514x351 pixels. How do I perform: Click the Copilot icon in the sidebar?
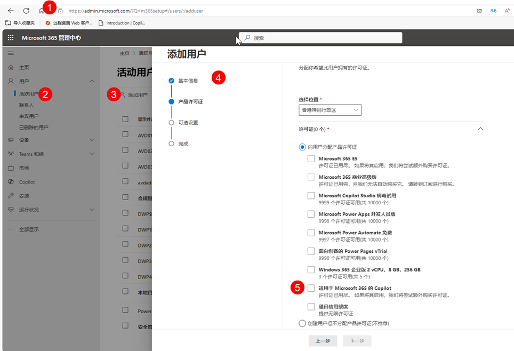pos(11,182)
